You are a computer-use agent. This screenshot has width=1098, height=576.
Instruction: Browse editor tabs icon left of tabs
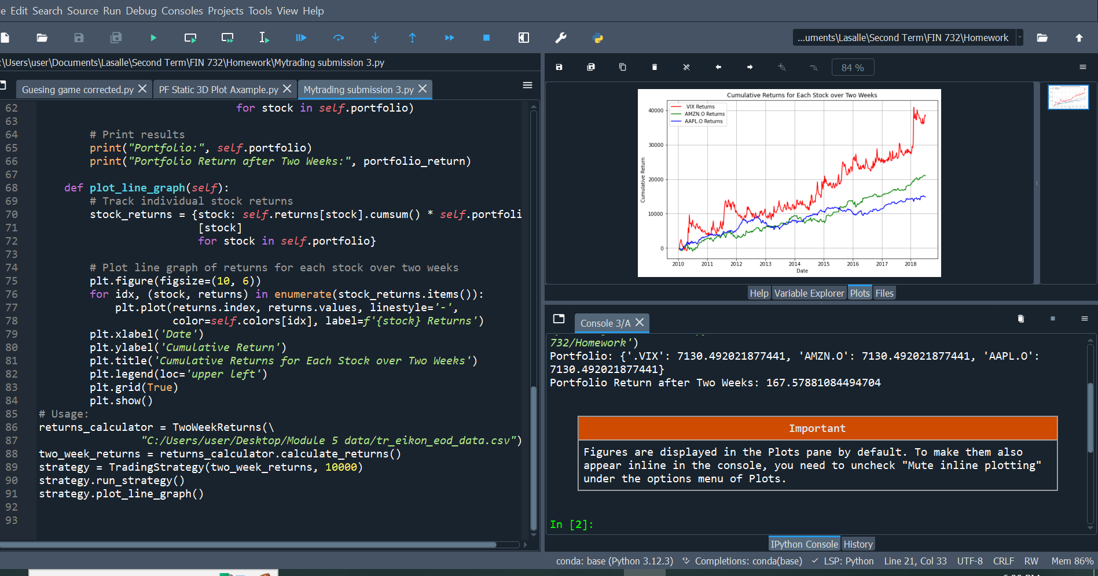[3, 85]
